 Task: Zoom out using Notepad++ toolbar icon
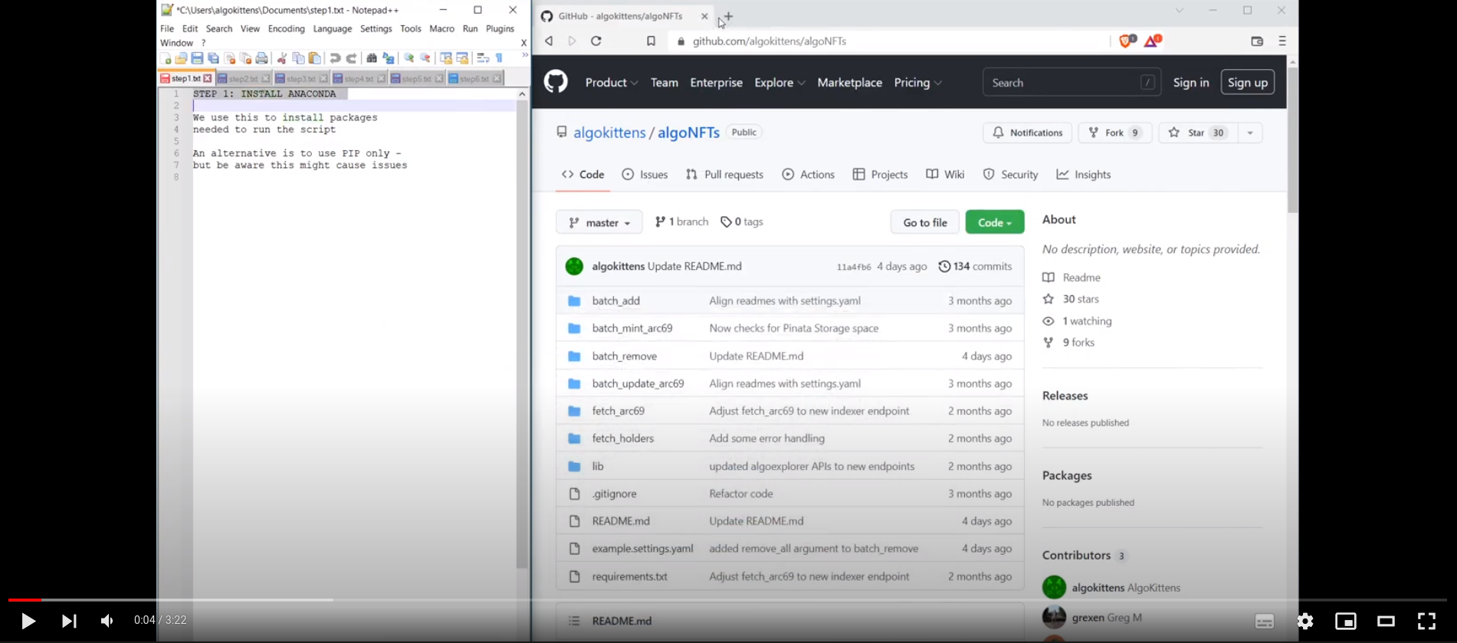click(x=426, y=58)
